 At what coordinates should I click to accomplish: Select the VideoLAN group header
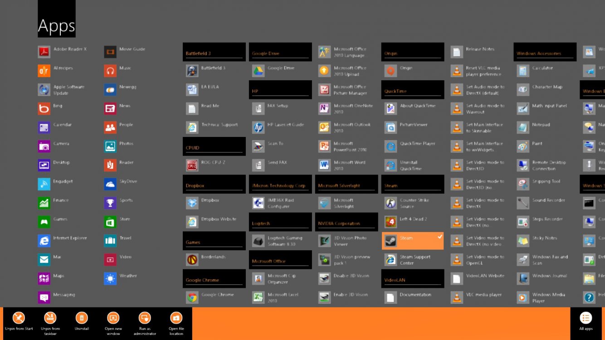pyautogui.click(x=413, y=279)
